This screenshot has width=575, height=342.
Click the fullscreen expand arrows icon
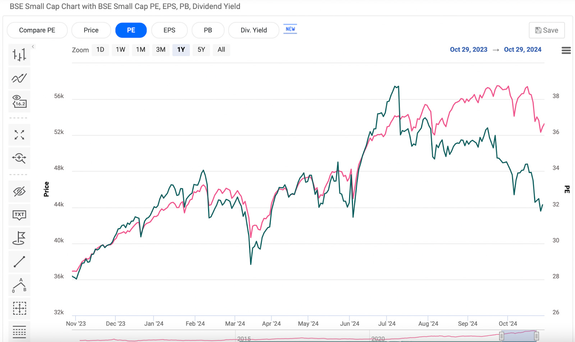pos(19,135)
